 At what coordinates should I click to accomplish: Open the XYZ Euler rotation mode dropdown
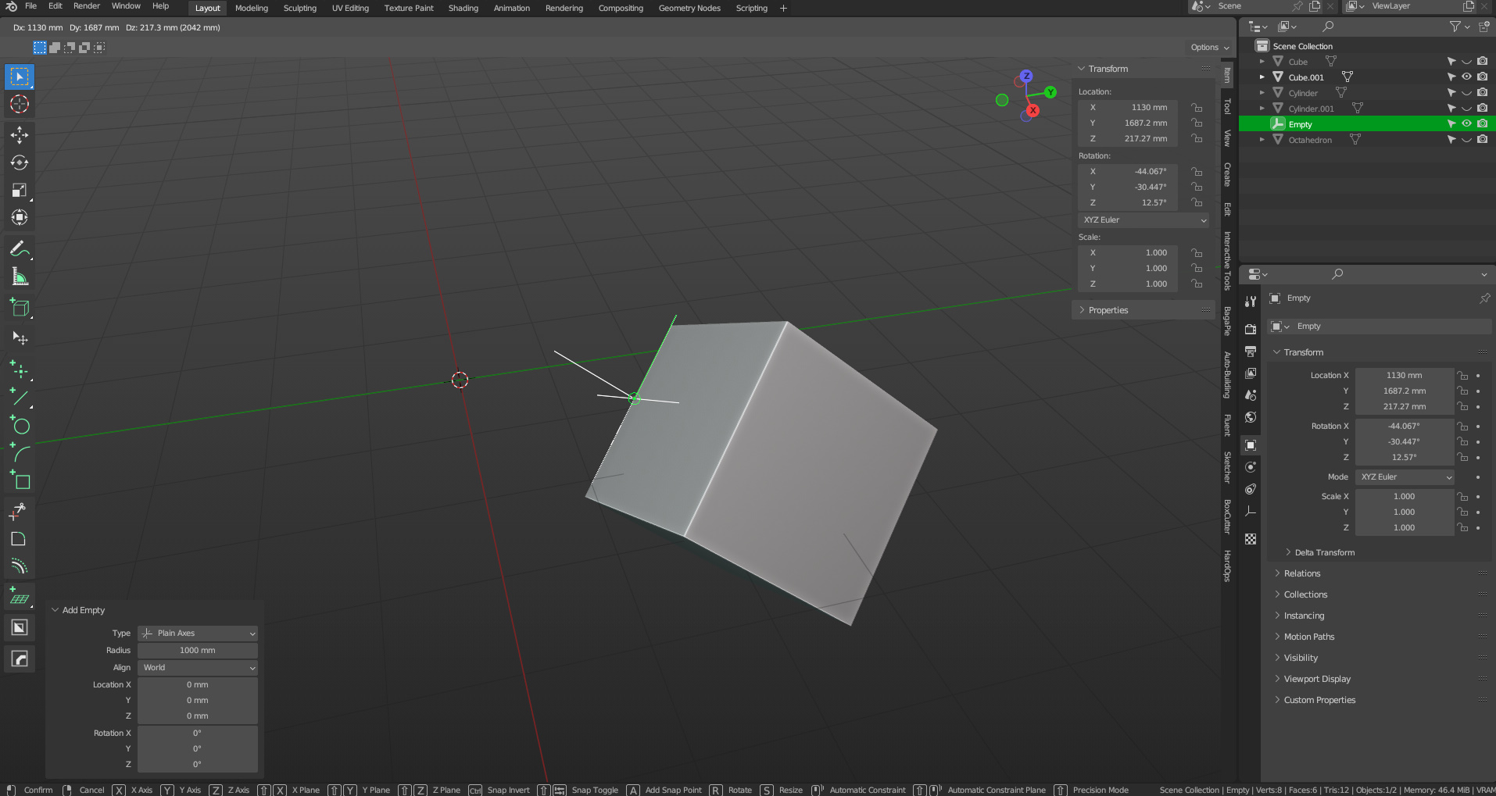click(x=1144, y=220)
